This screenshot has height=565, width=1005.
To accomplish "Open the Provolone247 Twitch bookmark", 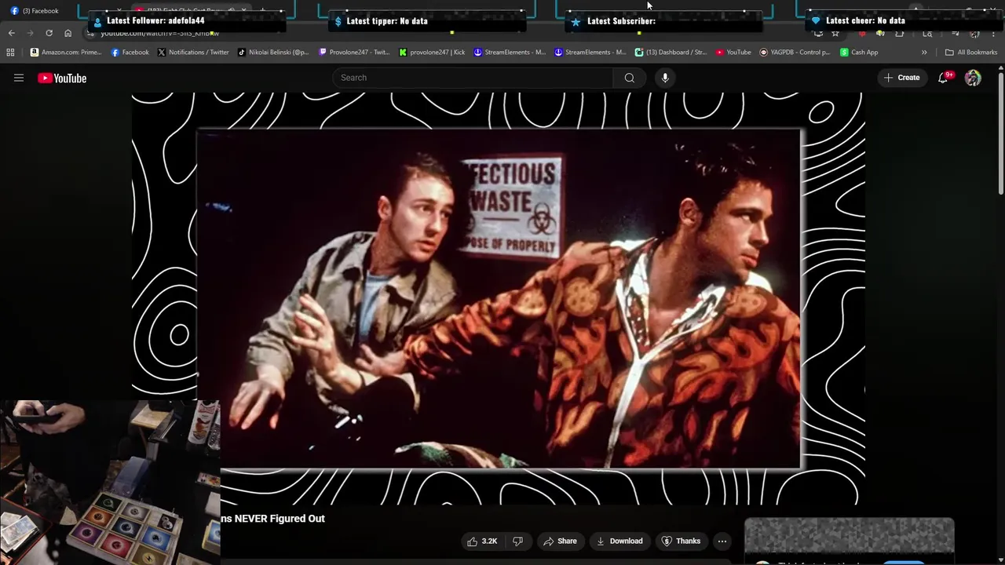I will point(354,53).
